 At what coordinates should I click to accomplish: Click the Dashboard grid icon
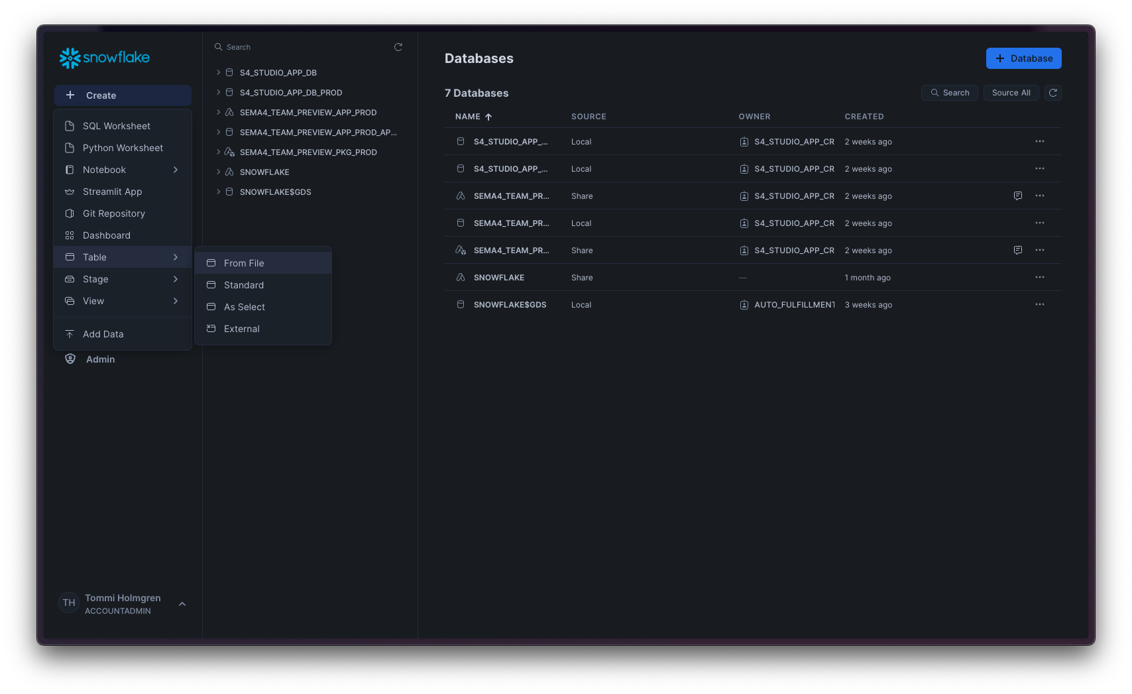pyautogui.click(x=70, y=235)
